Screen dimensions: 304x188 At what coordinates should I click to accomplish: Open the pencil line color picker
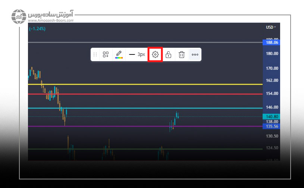point(119,54)
